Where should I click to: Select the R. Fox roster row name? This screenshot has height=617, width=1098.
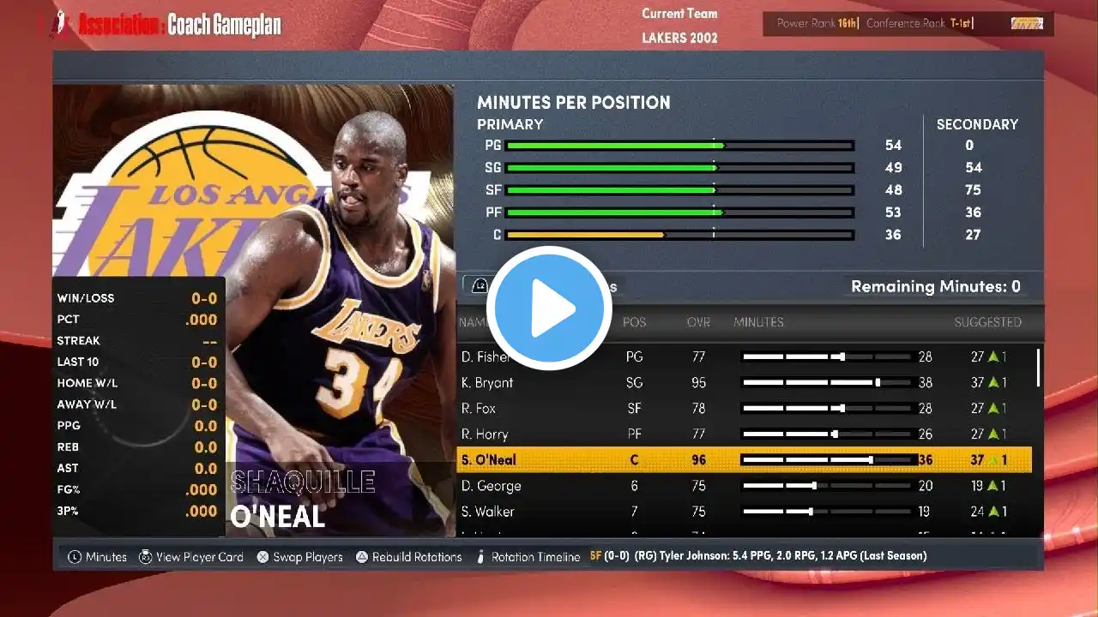(x=479, y=408)
